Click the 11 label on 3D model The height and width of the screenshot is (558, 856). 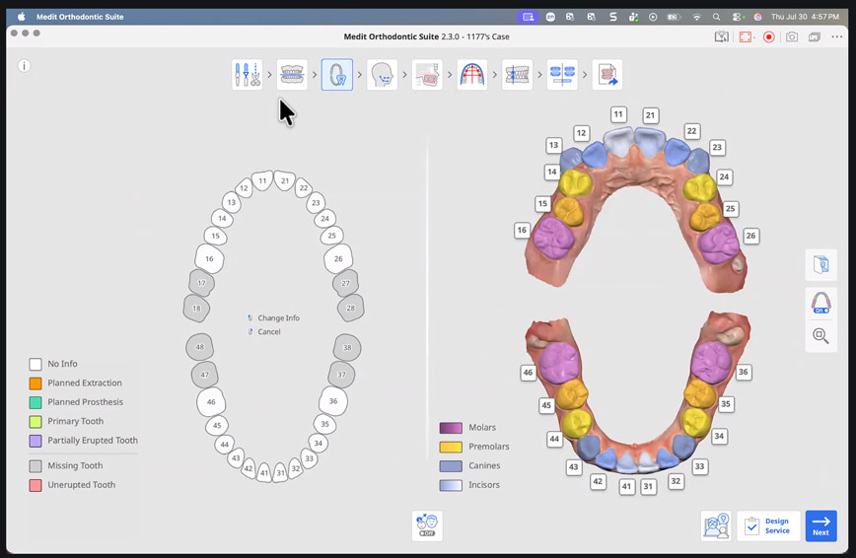coord(618,114)
